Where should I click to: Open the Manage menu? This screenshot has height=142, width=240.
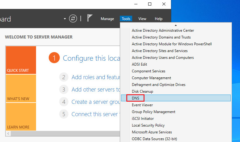pos(107,19)
